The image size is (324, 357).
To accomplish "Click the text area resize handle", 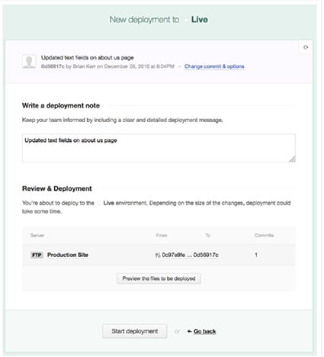I will point(292,159).
